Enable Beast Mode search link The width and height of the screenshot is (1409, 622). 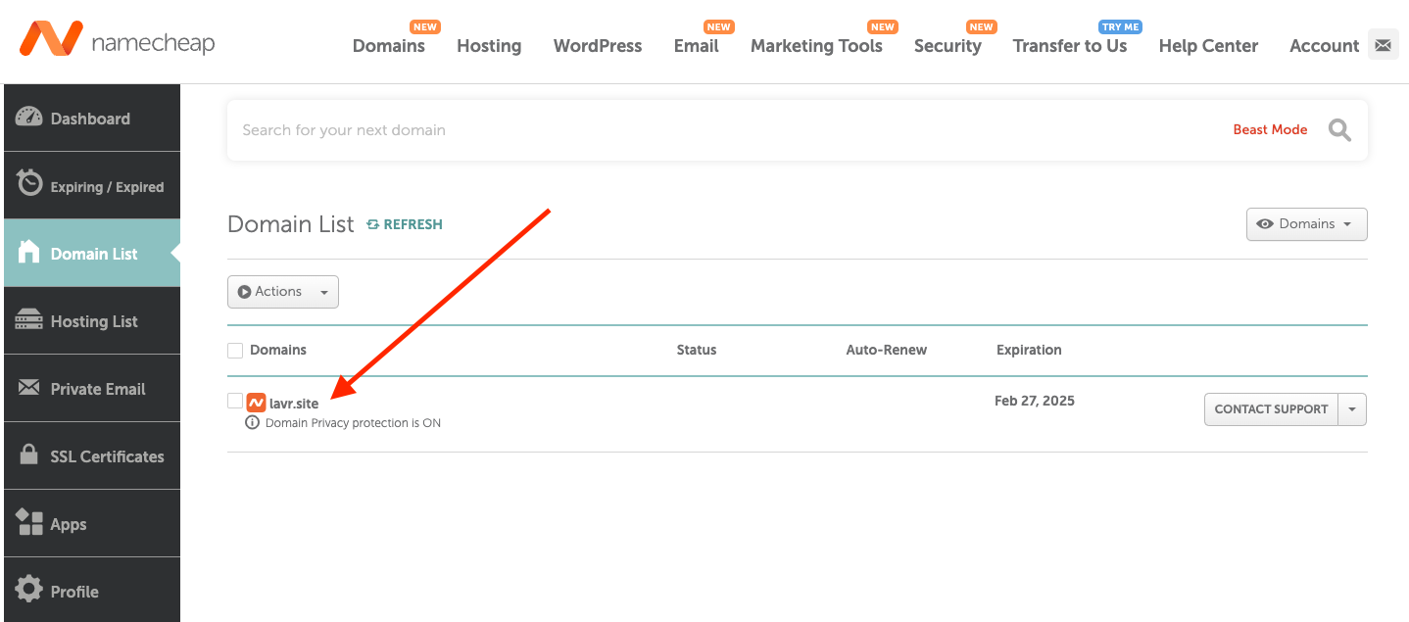(x=1270, y=130)
